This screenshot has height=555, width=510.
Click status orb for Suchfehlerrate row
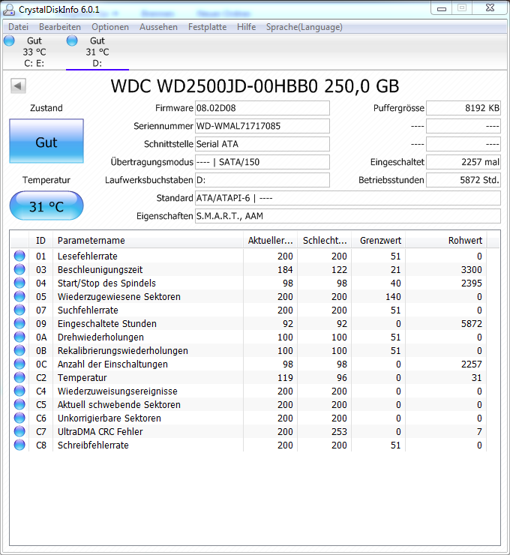click(19, 309)
